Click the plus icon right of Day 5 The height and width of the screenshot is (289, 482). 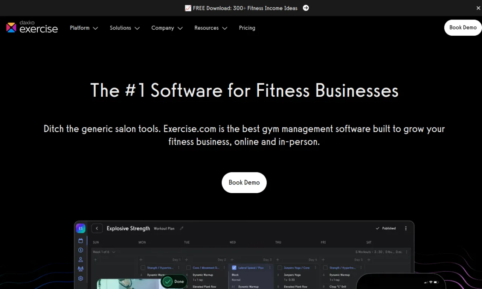pyautogui.click(x=369, y=260)
